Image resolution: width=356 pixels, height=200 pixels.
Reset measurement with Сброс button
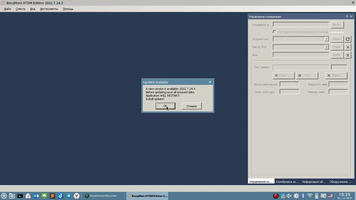(336, 76)
